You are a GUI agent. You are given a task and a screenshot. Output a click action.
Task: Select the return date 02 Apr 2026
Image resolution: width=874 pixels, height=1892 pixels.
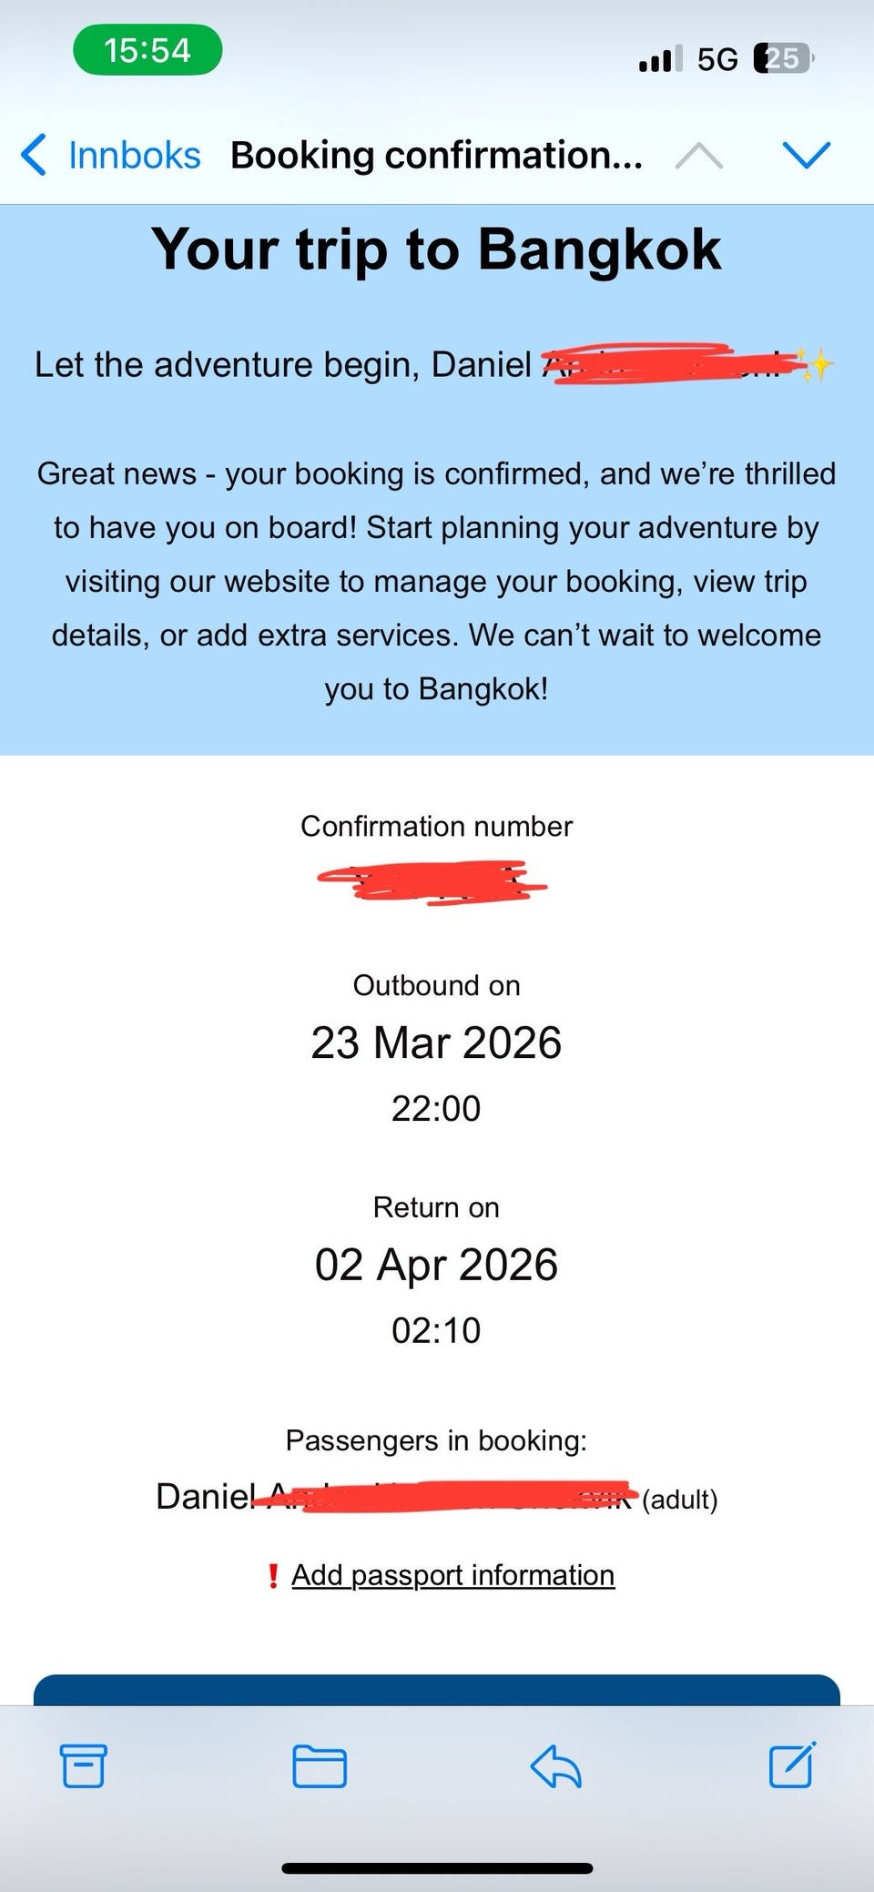pos(436,1265)
